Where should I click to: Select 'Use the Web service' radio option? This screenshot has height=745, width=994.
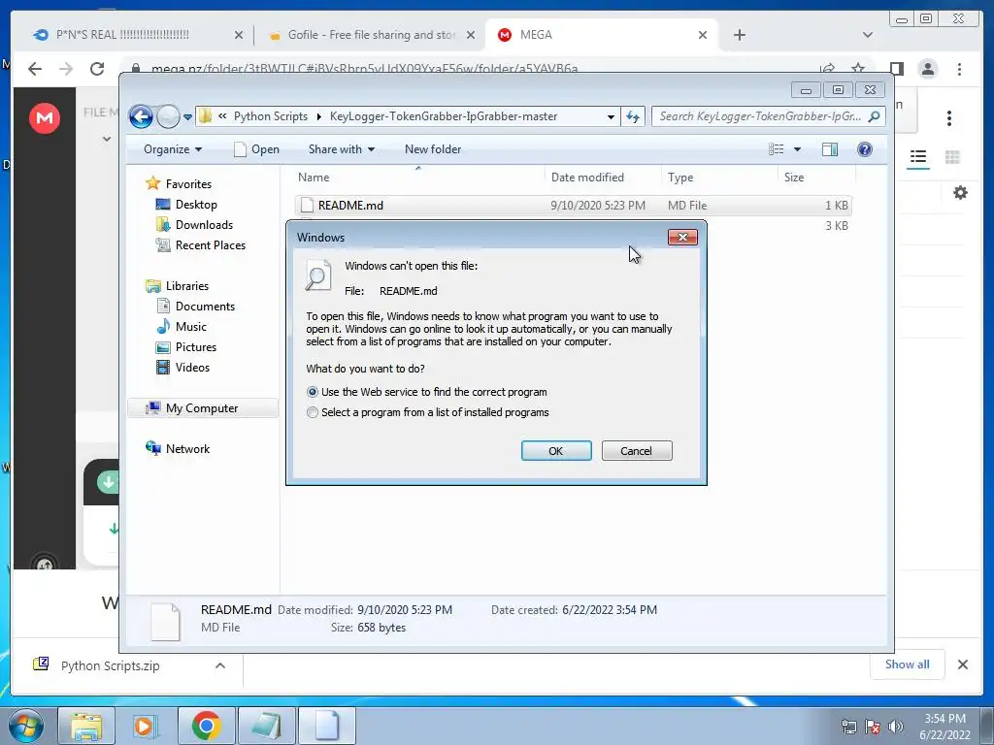tap(313, 392)
